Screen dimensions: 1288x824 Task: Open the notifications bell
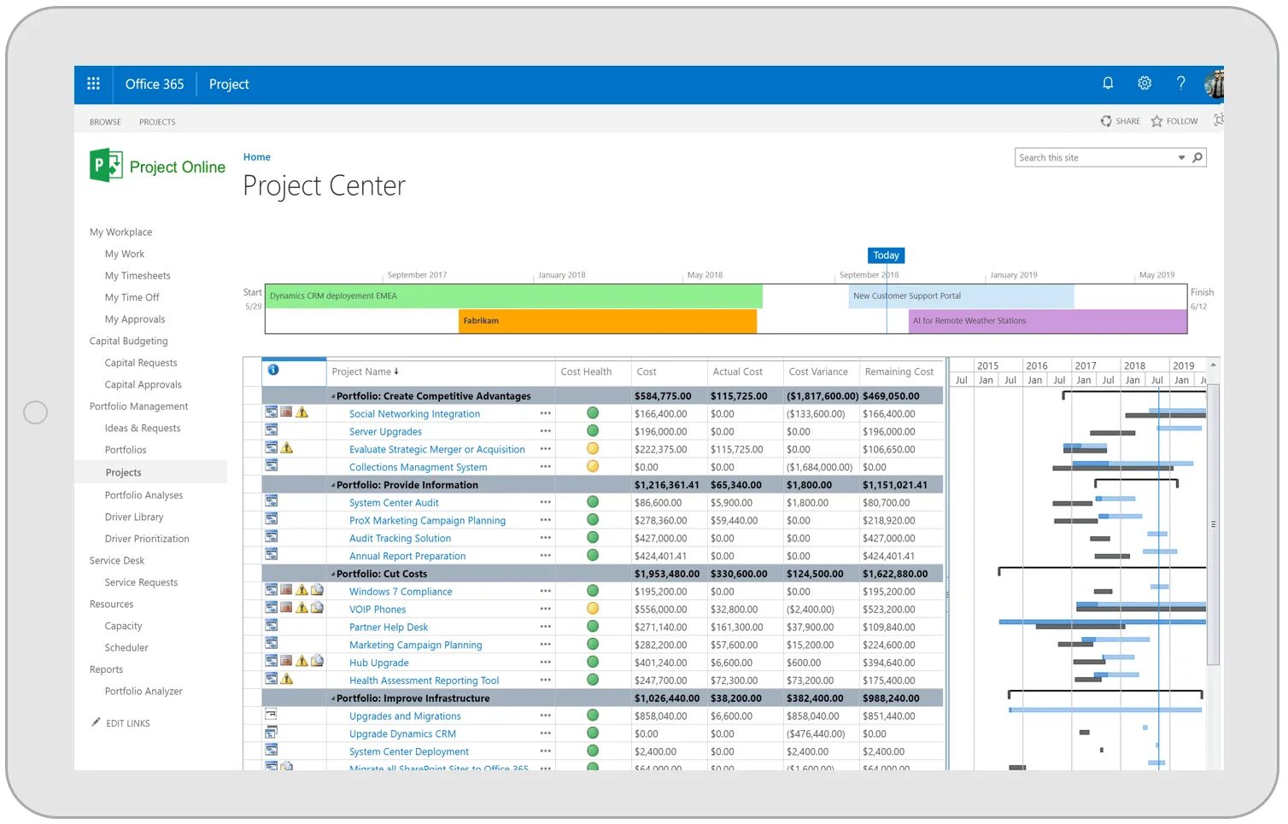click(1108, 83)
